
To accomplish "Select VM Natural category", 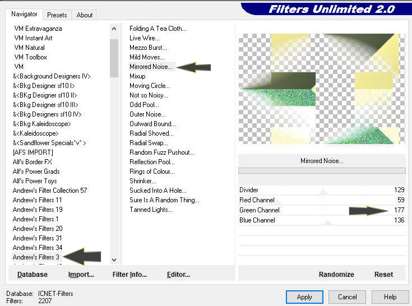I will coord(29,48).
